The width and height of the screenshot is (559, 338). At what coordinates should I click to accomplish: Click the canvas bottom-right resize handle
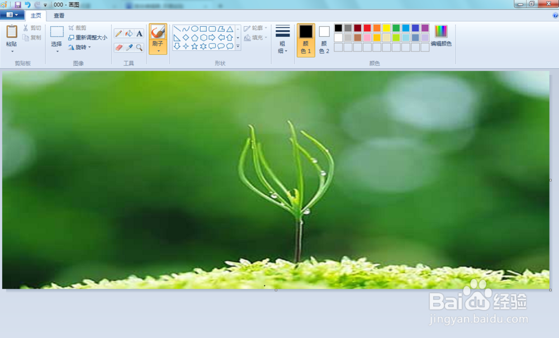point(551,290)
